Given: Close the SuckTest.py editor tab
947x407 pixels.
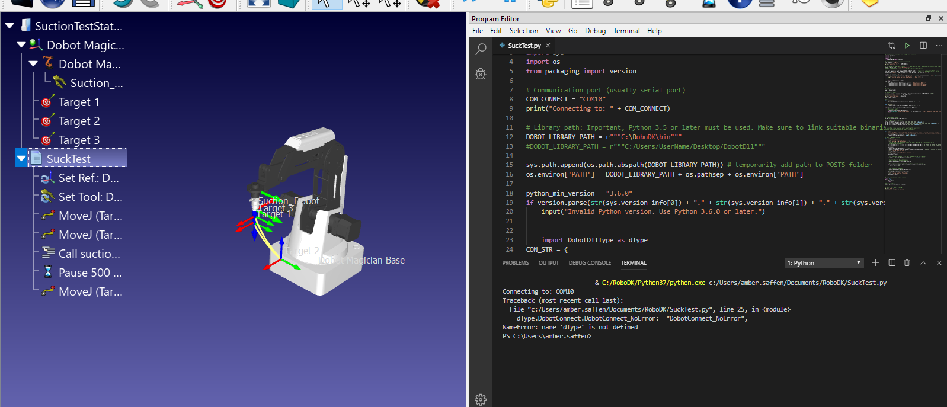Looking at the screenshot, I should (548, 46).
